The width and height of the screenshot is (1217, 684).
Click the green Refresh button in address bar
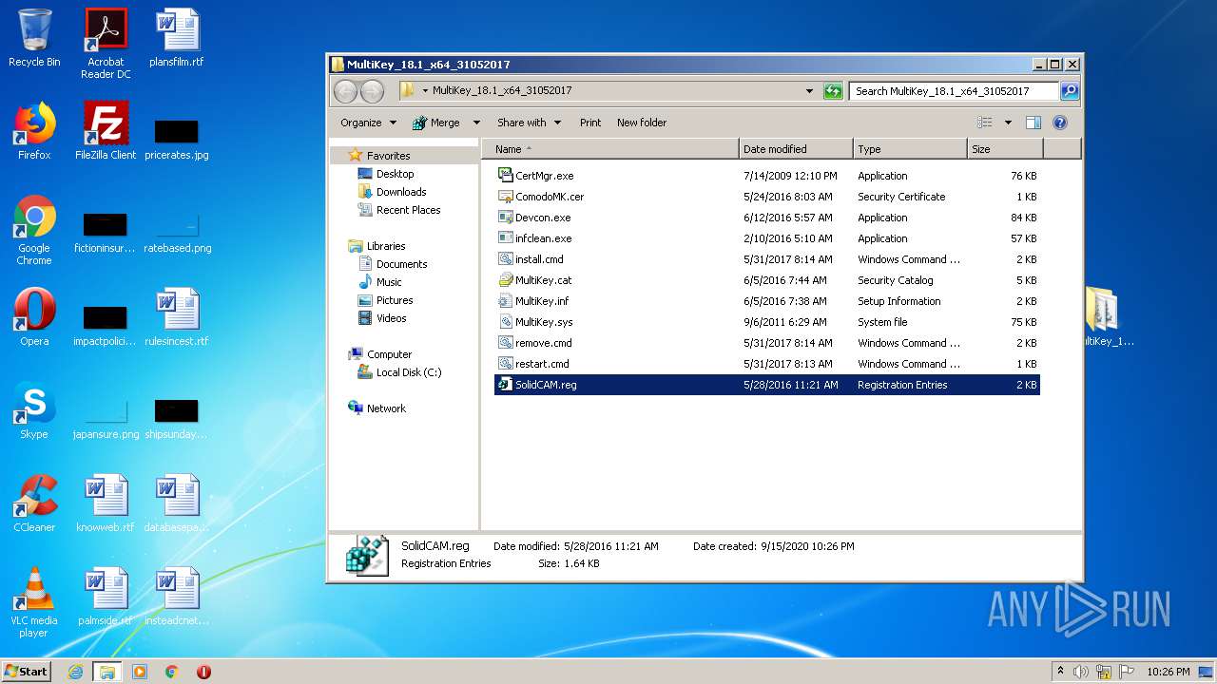pos(833,91)
